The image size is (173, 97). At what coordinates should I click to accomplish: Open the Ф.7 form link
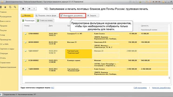tap(53, 88)
